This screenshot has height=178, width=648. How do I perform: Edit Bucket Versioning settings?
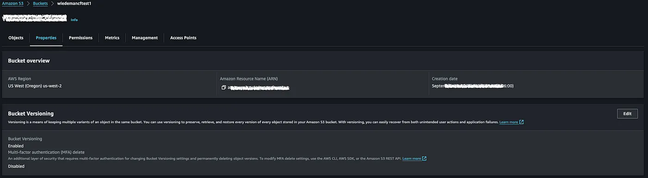[x=627, y=114]
